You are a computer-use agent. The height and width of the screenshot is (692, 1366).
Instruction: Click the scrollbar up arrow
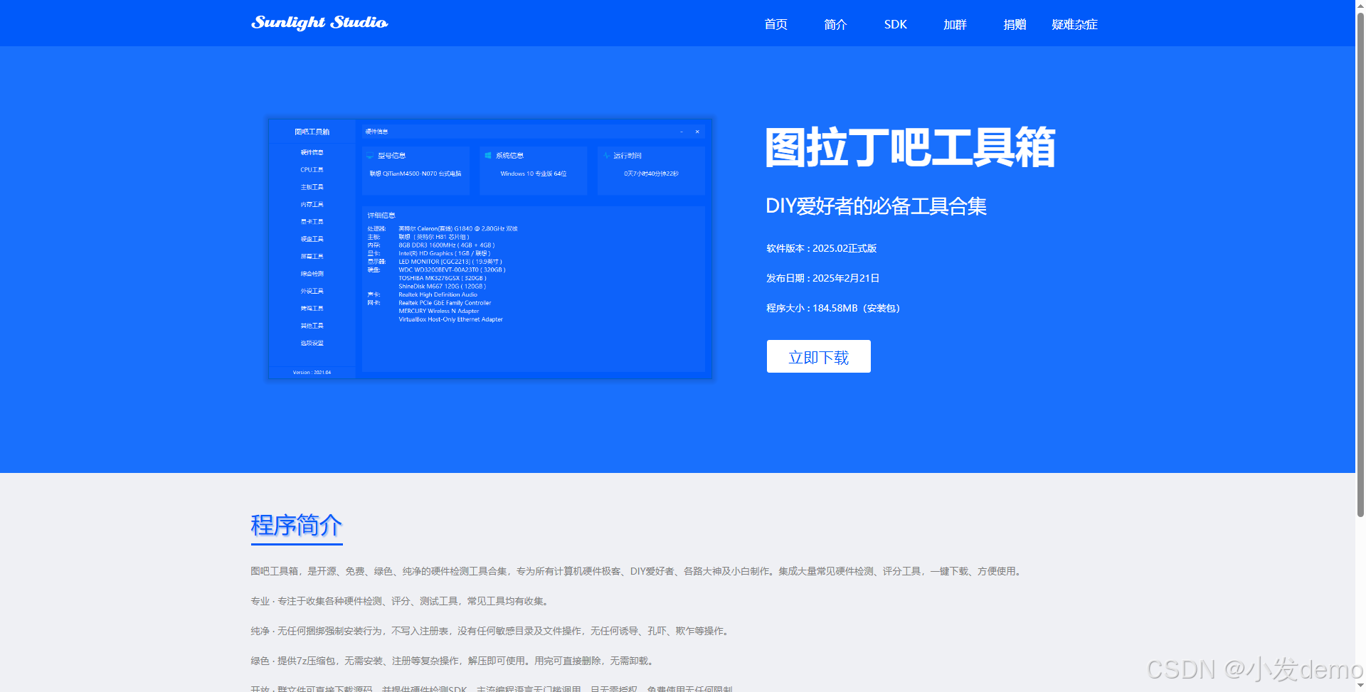1360,5
